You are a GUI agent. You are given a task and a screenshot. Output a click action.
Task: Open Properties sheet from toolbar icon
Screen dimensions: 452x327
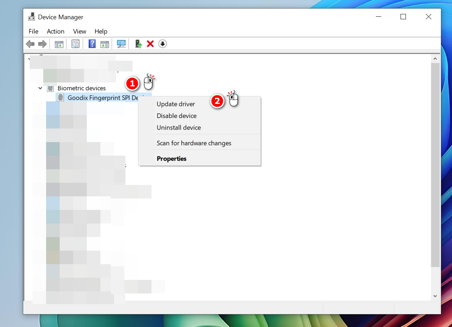(x=75, y=44)
